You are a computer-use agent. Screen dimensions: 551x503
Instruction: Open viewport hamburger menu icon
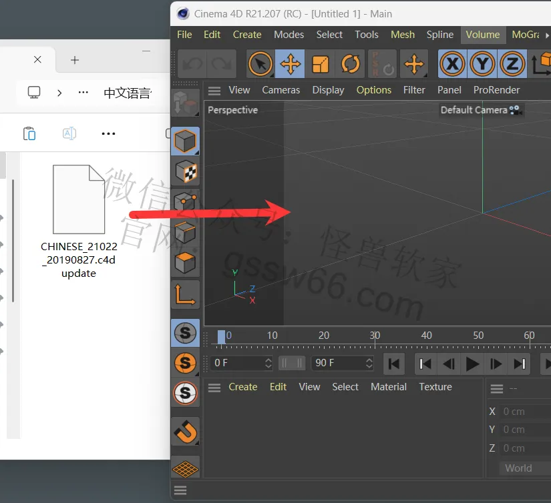coord(214,91)
